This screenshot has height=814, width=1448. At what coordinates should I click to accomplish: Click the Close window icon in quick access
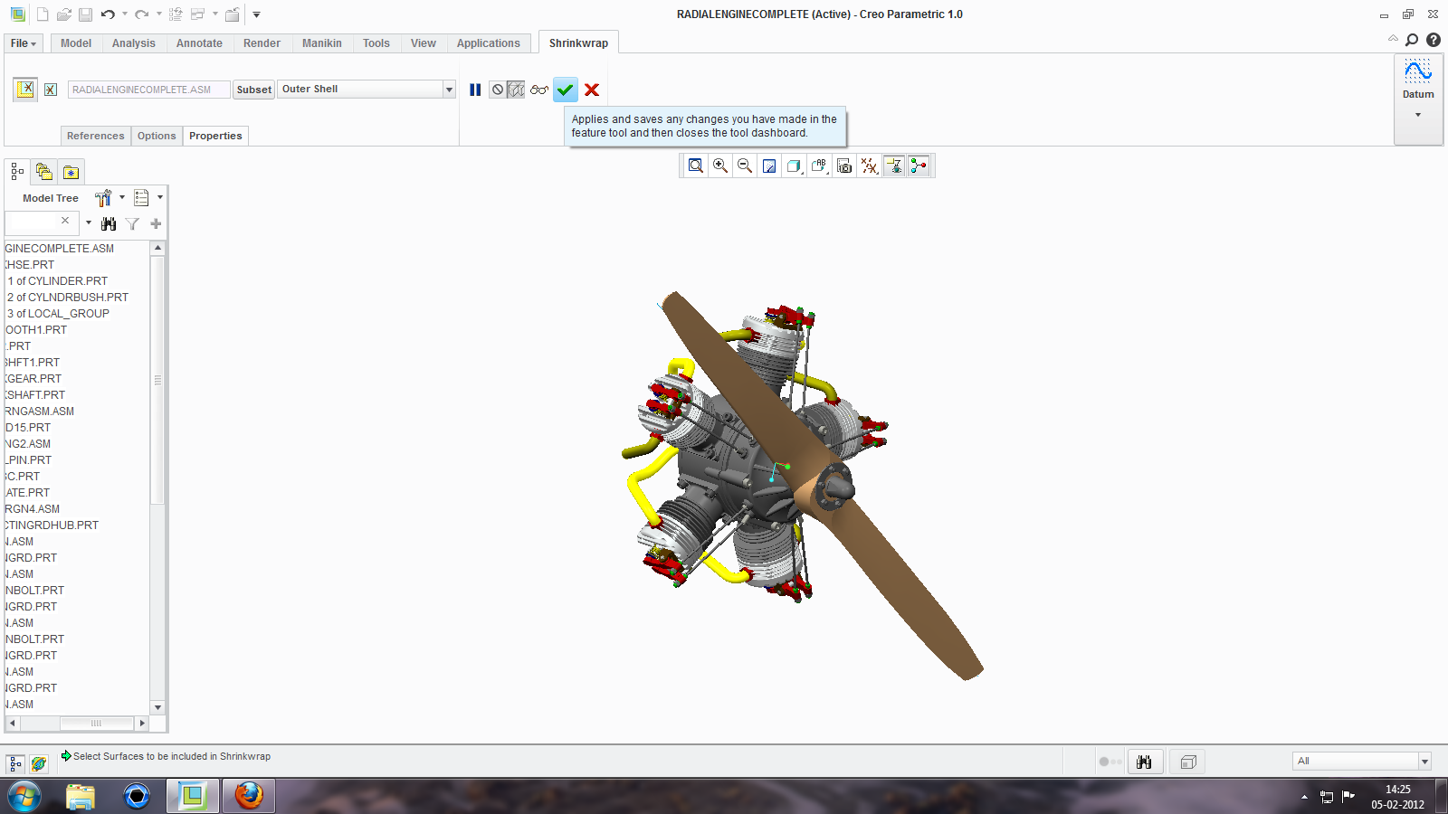click(233, 14)
